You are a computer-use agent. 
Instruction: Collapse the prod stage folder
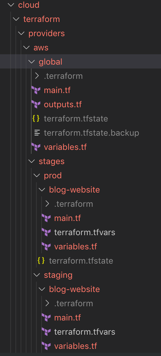[x=37, y=175]
